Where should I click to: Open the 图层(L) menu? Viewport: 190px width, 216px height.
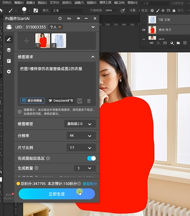pos(42,2)
